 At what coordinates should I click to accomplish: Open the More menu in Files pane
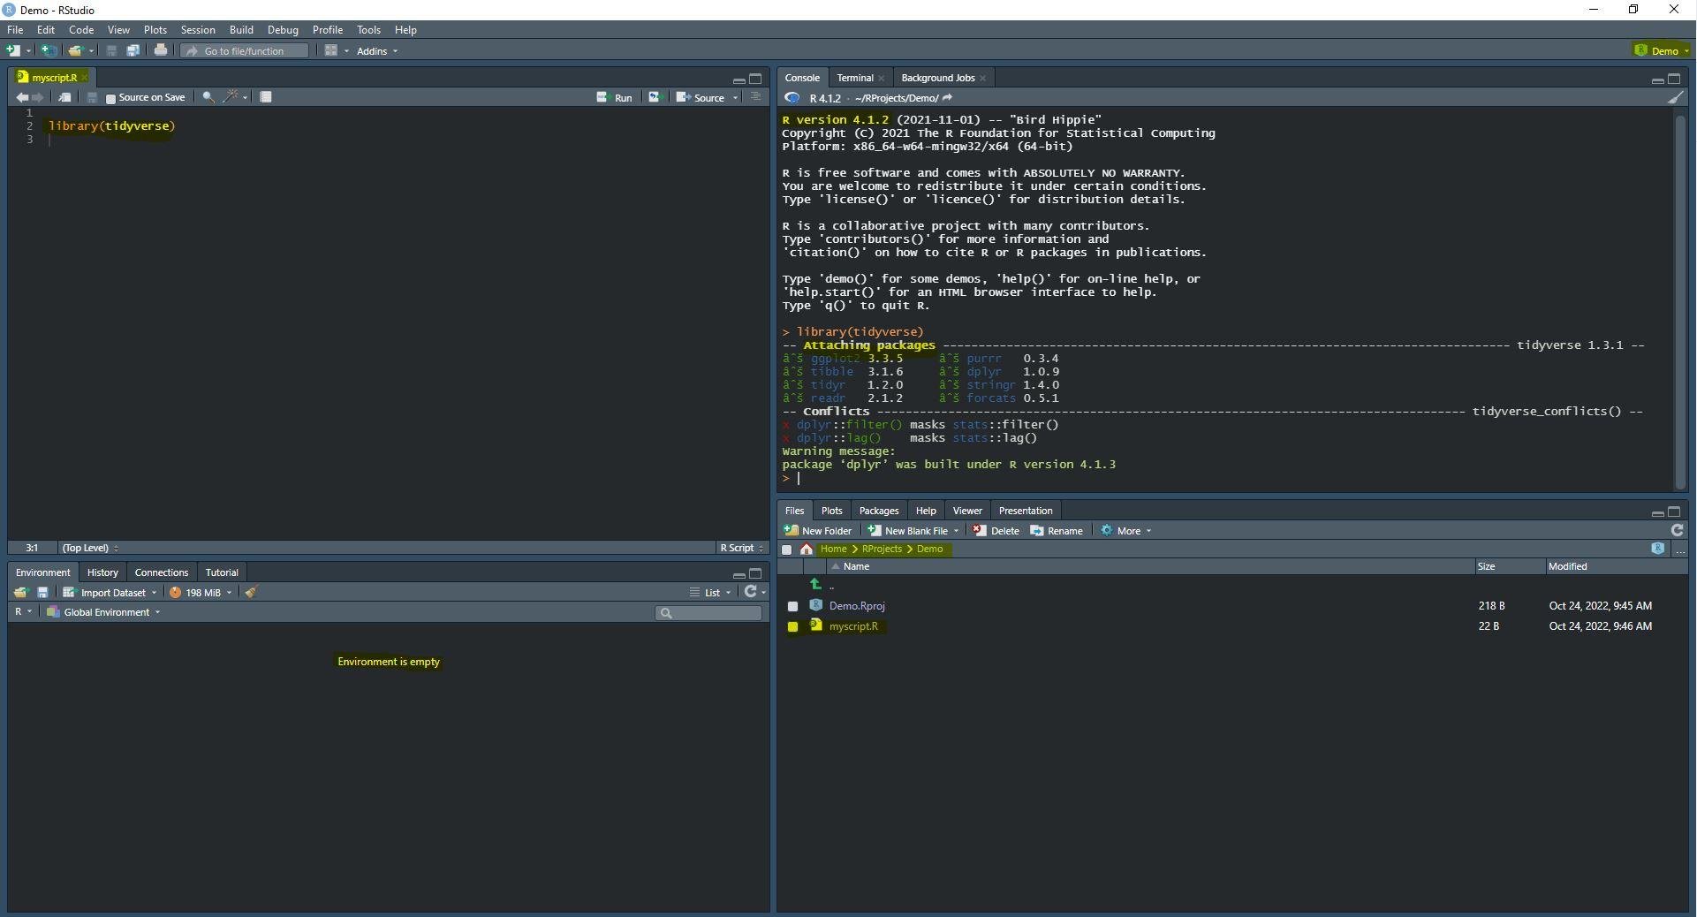coord(1126,531)
